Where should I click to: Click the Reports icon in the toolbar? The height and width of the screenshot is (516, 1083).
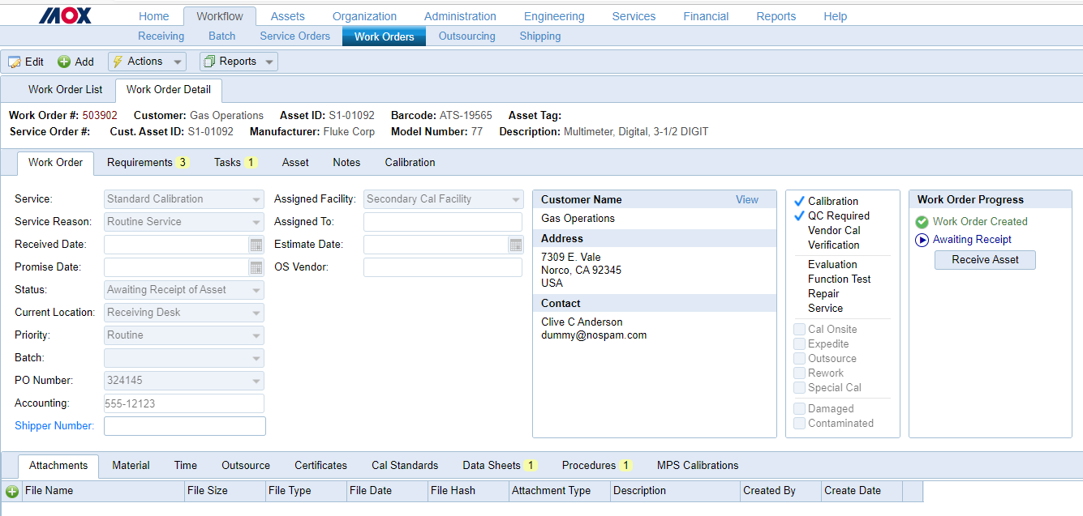click(x=209, y=61)
